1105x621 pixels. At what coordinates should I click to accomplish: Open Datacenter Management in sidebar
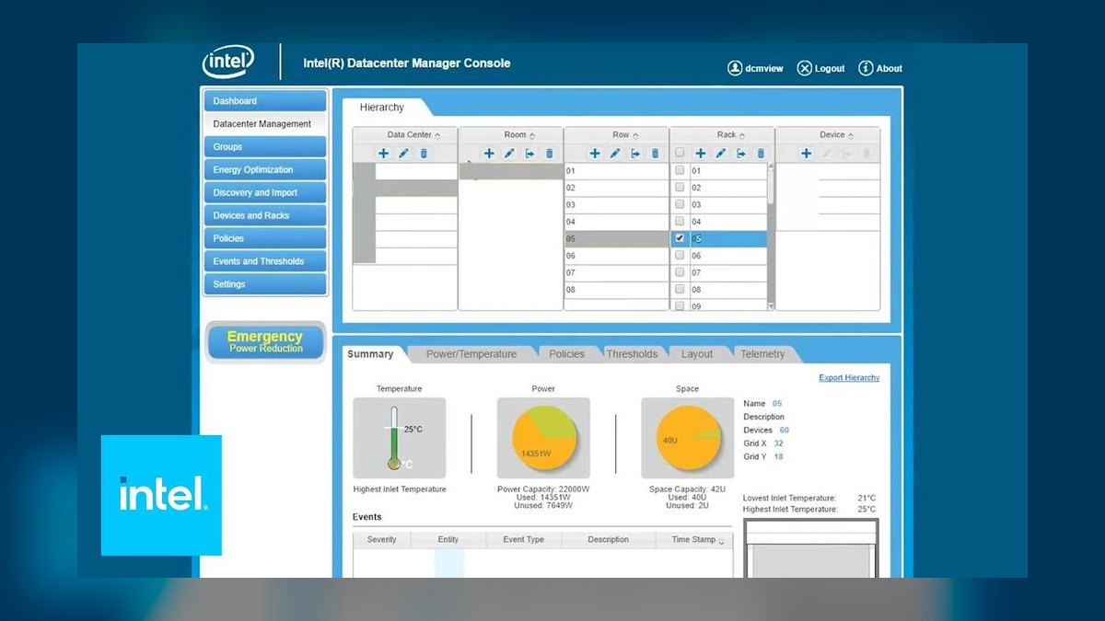tap(265, 124)
